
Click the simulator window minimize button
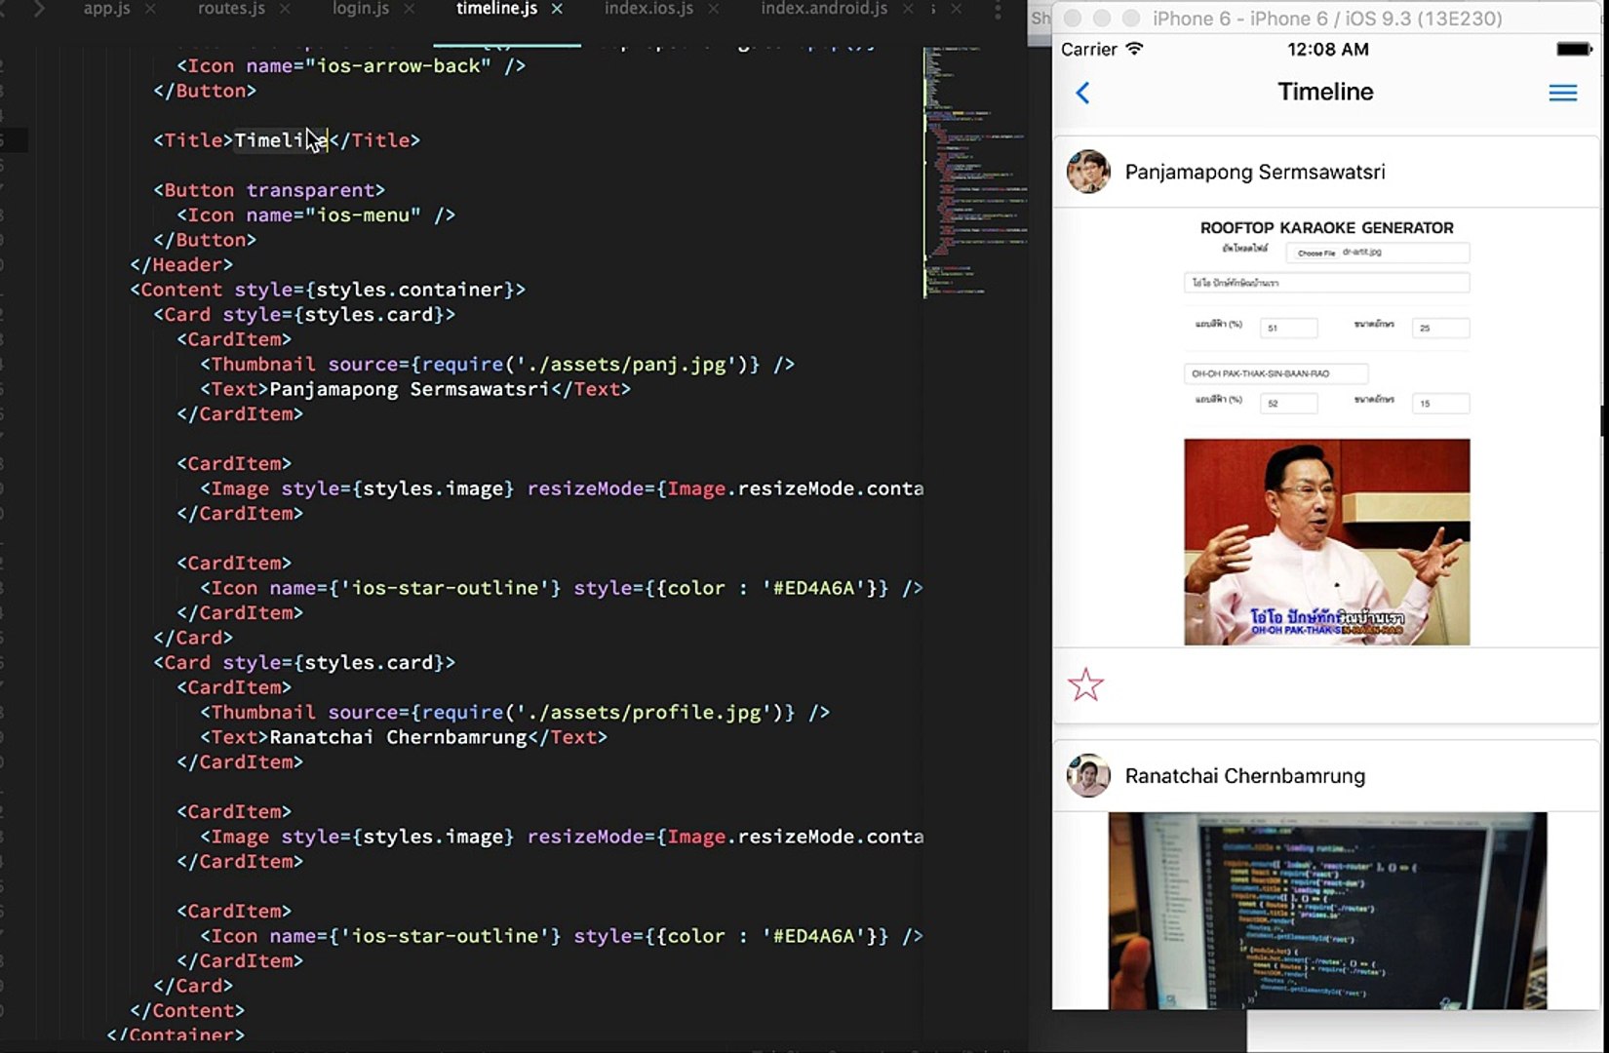(1101, 19)
